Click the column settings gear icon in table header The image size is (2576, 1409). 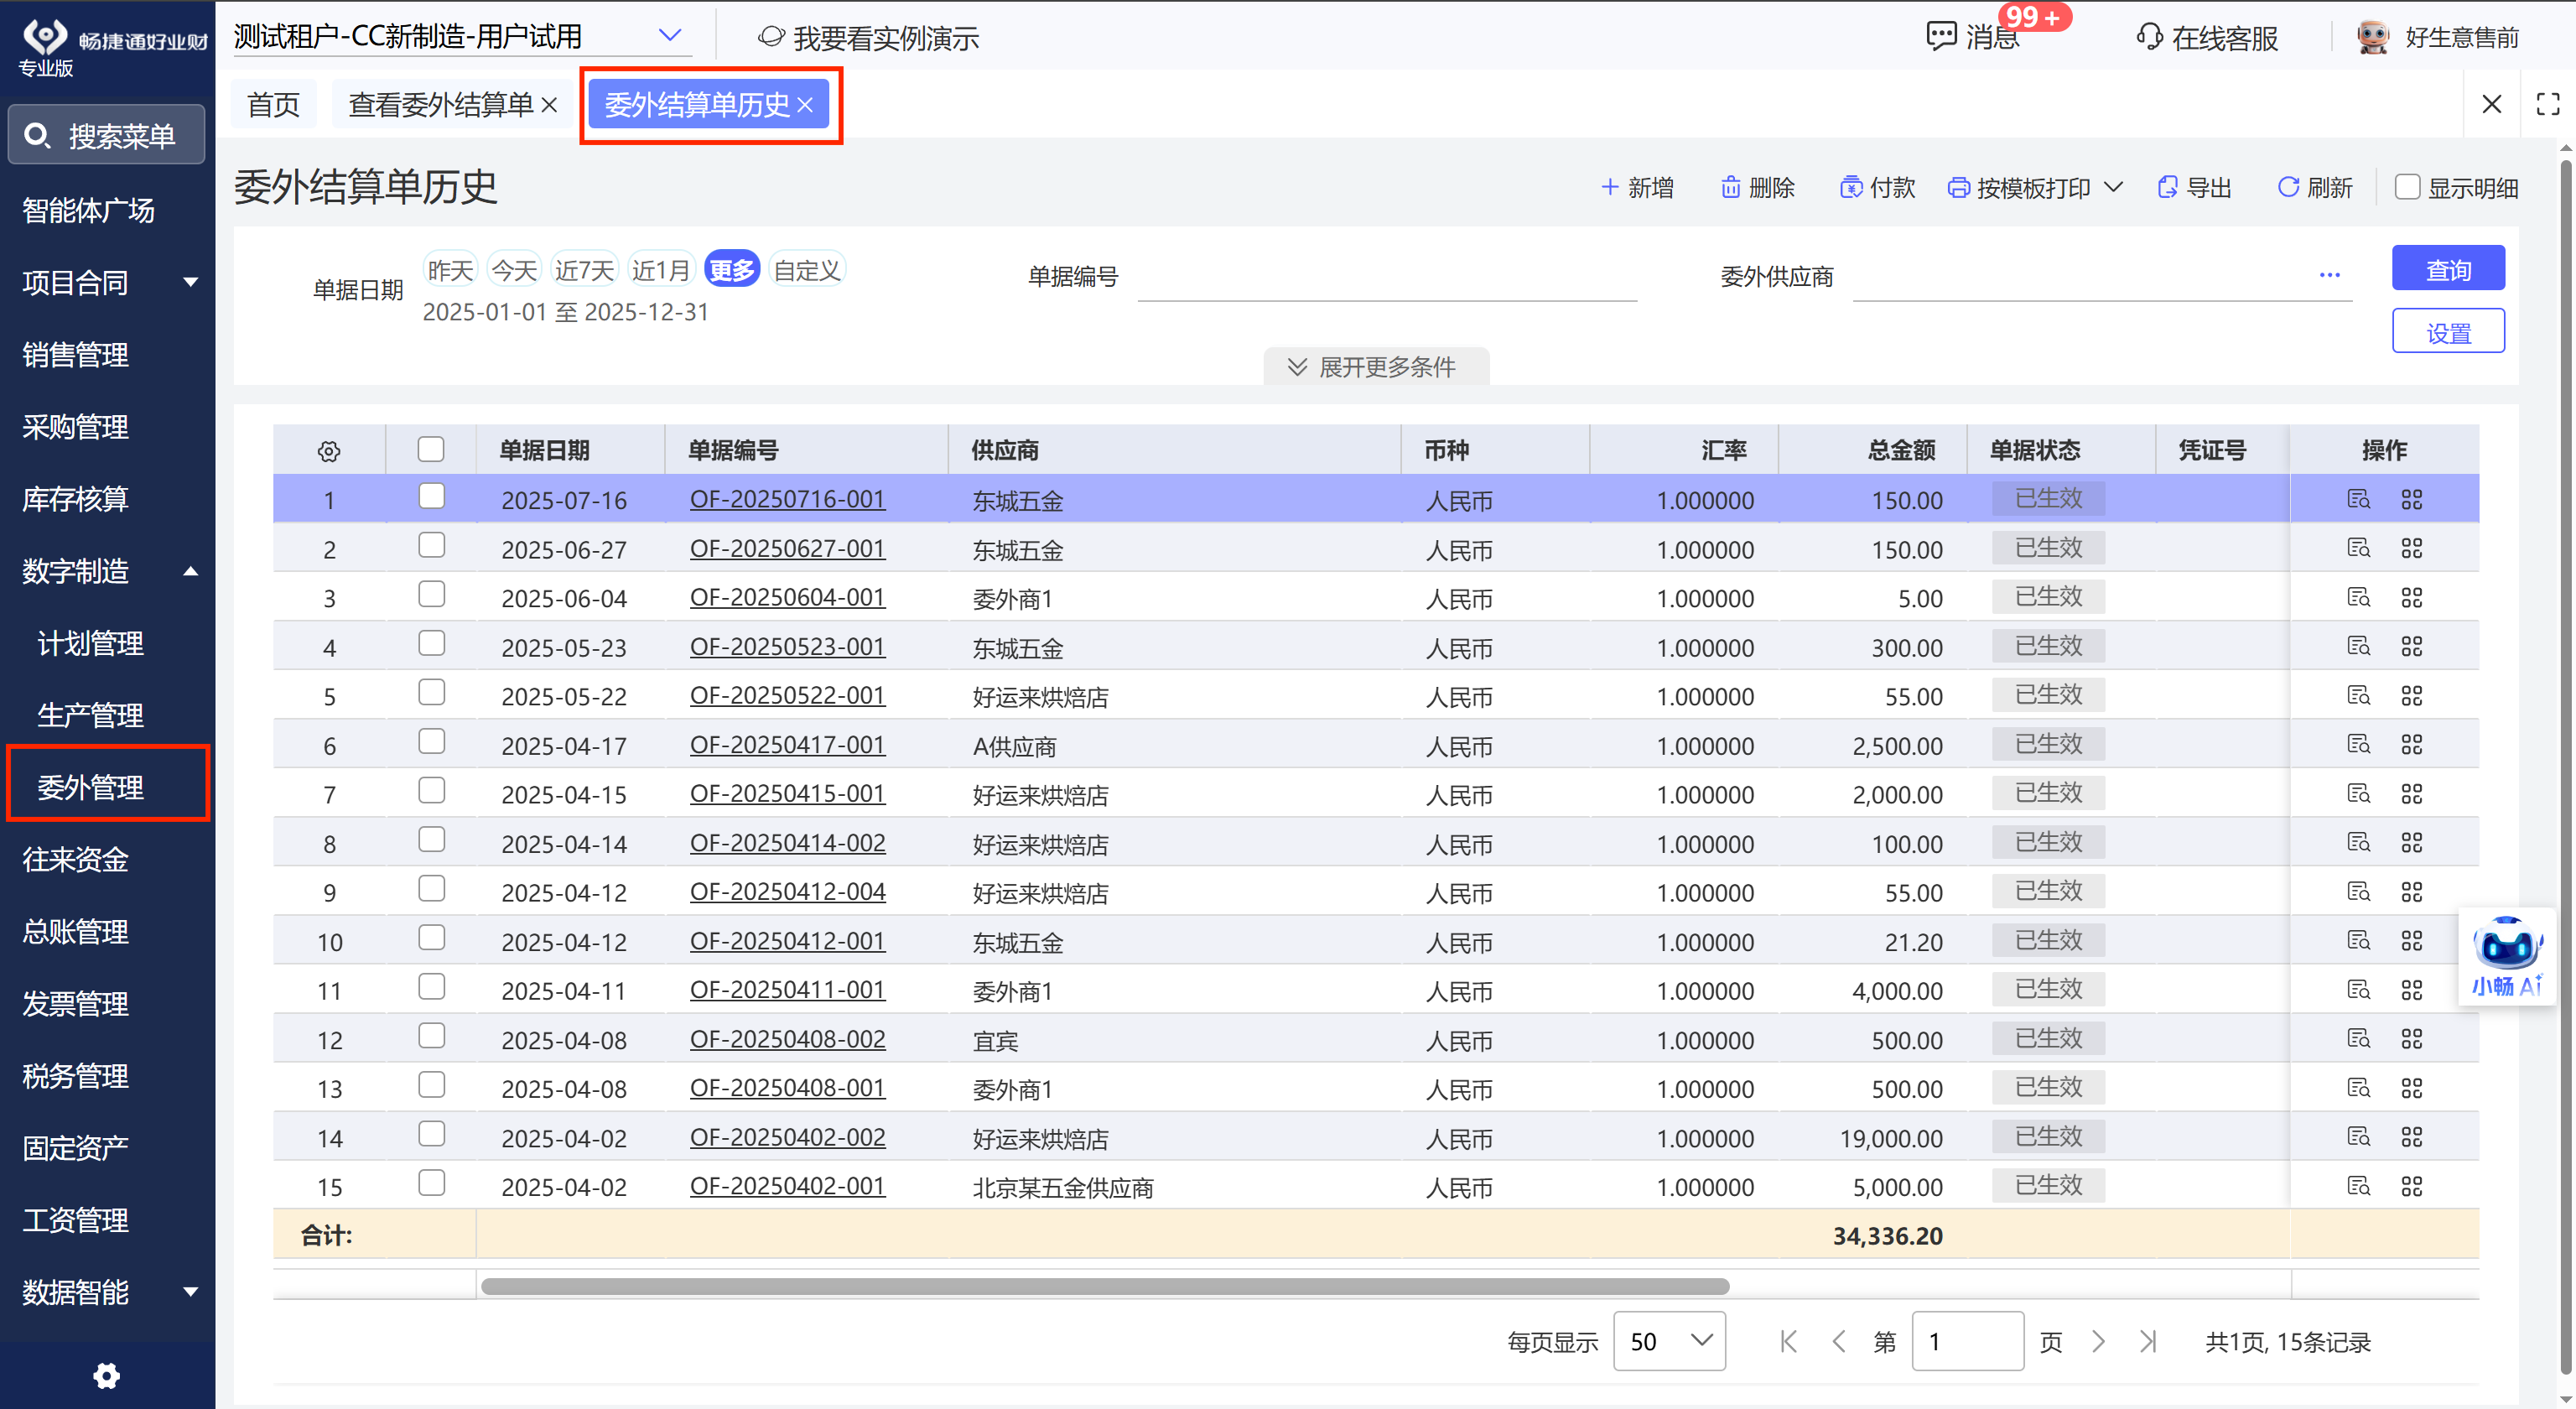[329, 451]
